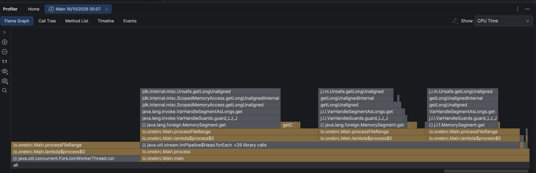Select the VarHandleSegmentAsLongs.get frame on right
This screenshot has width=536, height=173.
462,112
